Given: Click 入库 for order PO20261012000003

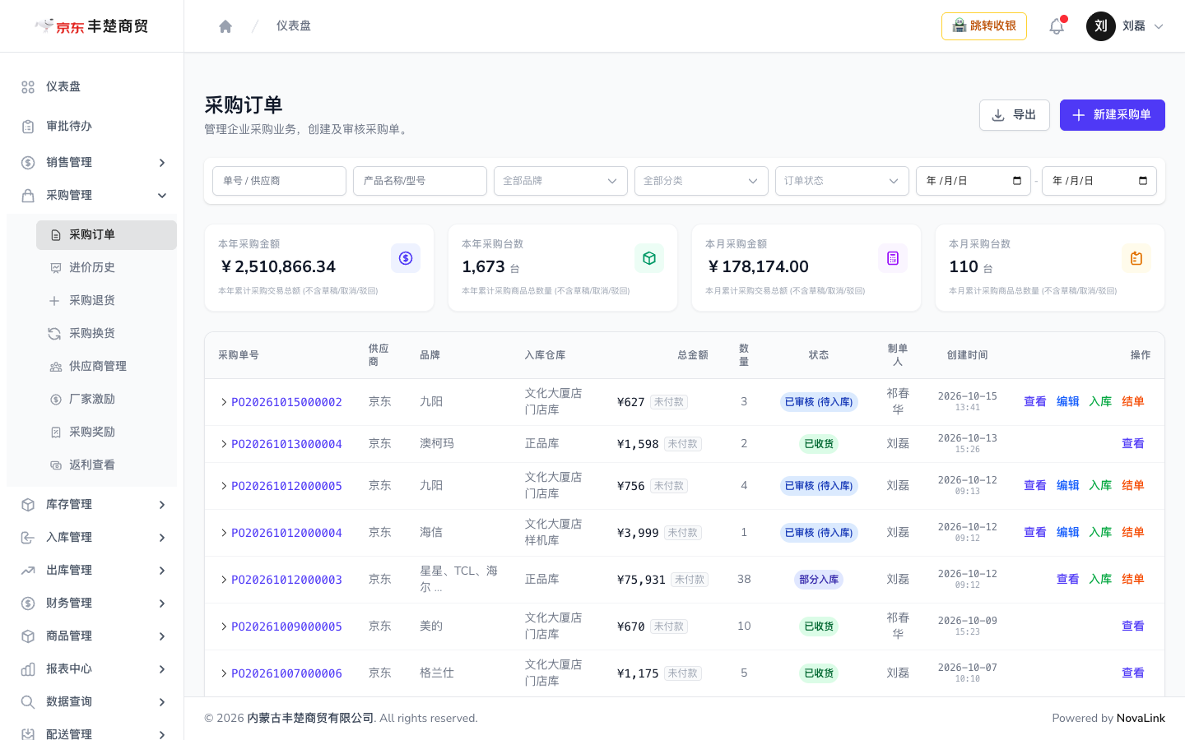Looking at the screenshot, I should (1100, 580).
